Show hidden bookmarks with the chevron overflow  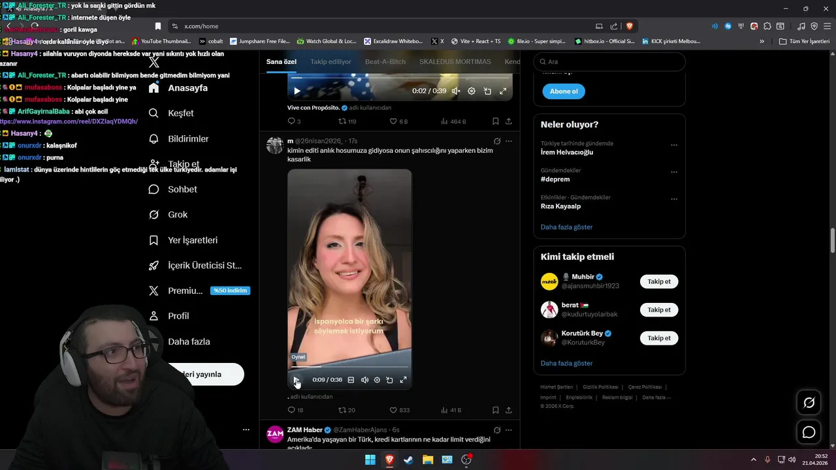762,41
